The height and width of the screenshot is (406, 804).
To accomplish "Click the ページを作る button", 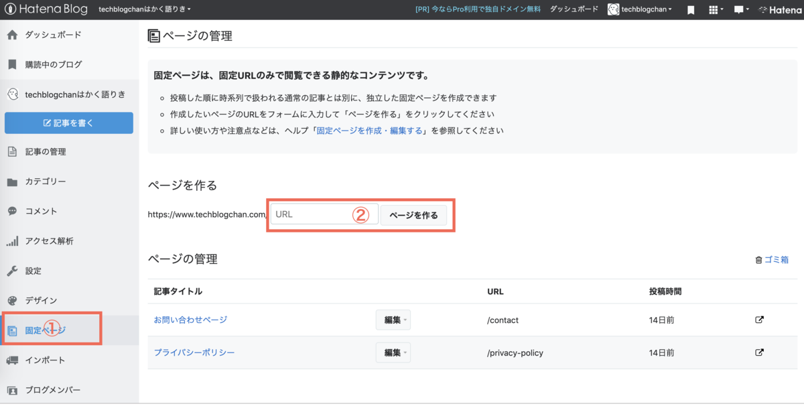I will 413,214.
